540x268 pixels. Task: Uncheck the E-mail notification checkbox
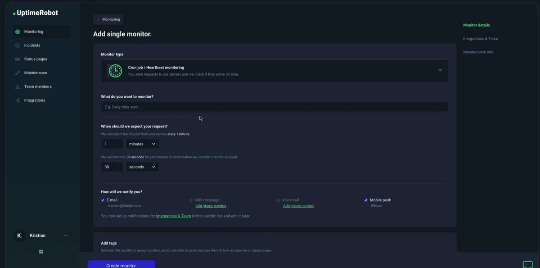click(103, 200)
